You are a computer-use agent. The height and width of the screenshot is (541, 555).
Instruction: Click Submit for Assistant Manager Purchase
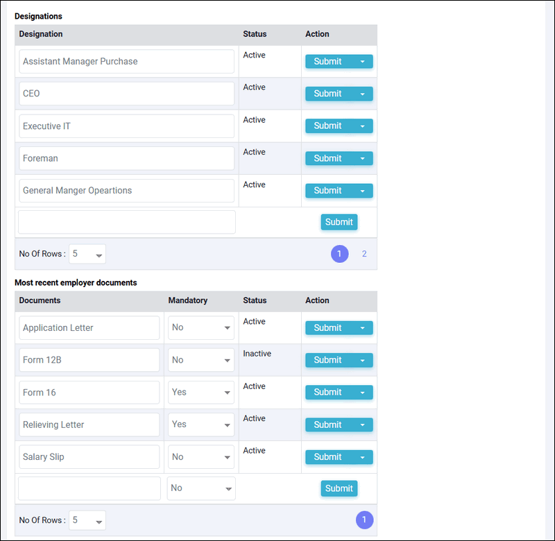coord(327,62)
